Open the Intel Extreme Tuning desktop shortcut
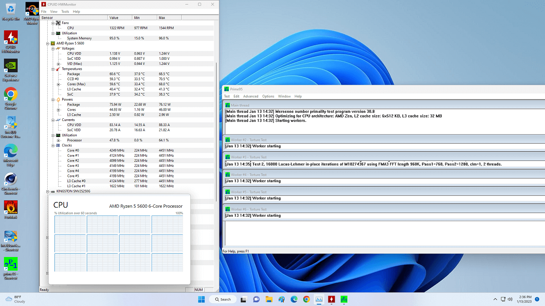545x306 pixels. [x=11, y=127]
